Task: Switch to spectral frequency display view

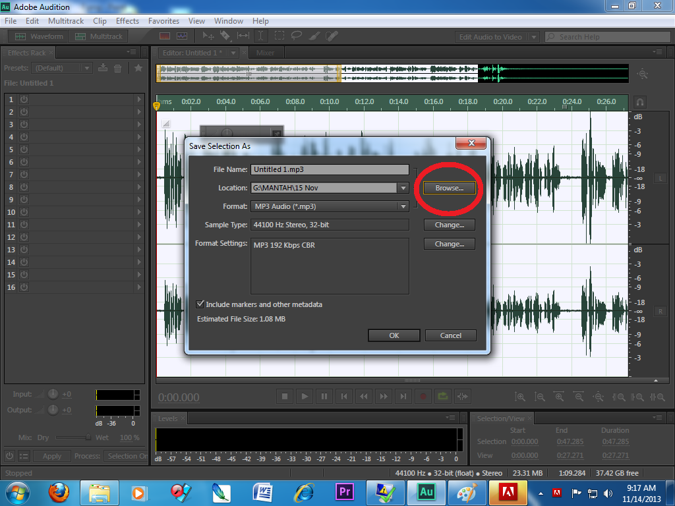Action: [x=165, y=36]
